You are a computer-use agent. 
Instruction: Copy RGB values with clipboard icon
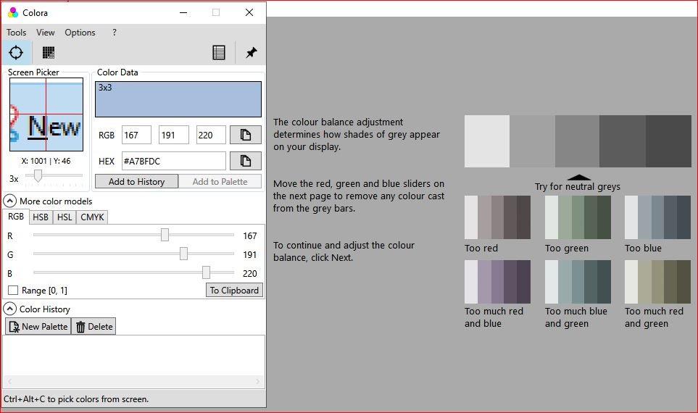tap(245, 135)
